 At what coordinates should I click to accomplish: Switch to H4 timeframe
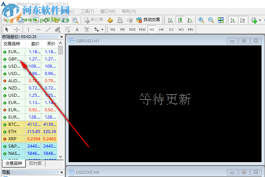161,29
